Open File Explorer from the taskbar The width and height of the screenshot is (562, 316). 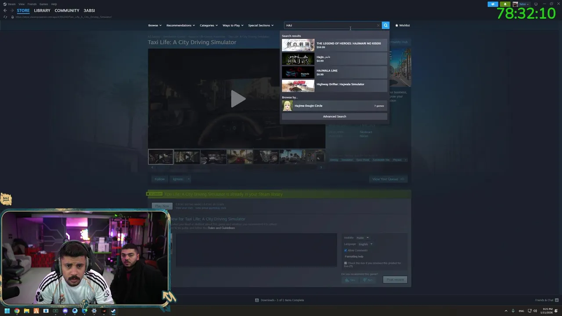[26, 311]
